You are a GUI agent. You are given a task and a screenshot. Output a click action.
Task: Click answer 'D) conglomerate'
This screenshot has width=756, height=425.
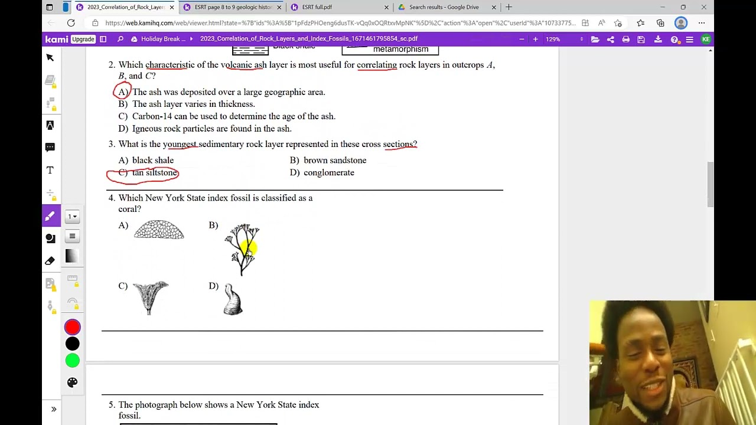coord(322,172)
